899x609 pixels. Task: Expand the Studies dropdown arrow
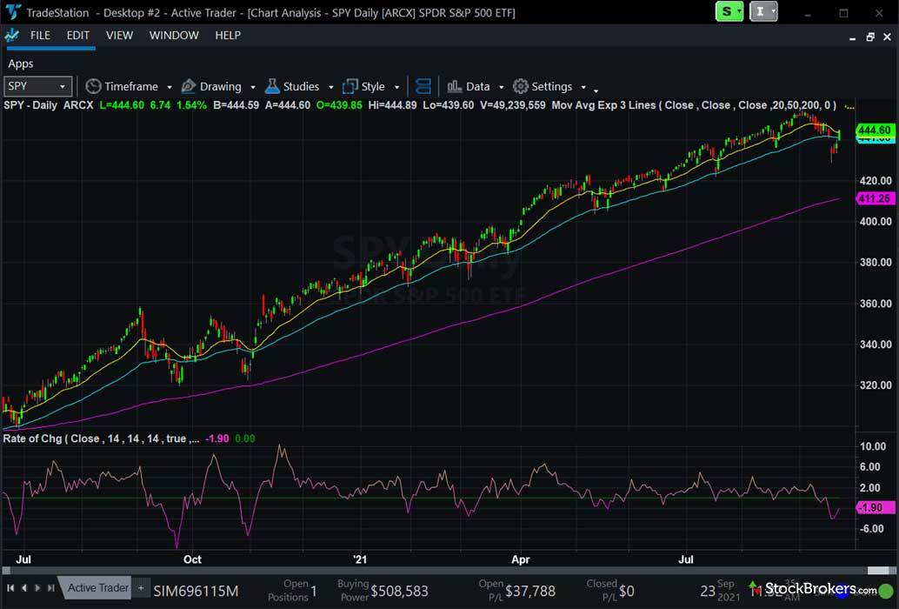click(x=329, y=87)
